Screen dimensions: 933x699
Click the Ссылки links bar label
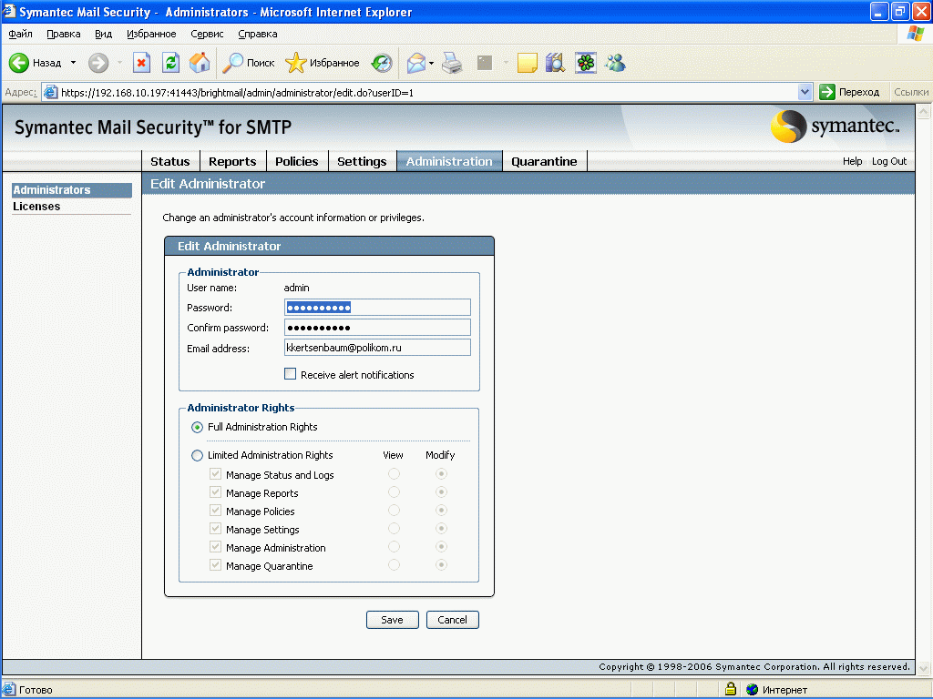tap(911, 92)
